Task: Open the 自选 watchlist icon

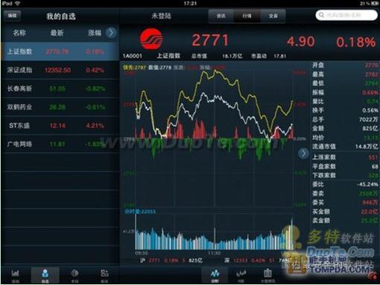Action: 45,275
